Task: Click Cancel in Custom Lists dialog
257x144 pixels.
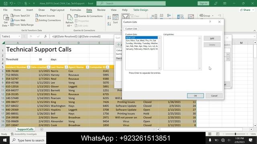Action: click(214, 96)
